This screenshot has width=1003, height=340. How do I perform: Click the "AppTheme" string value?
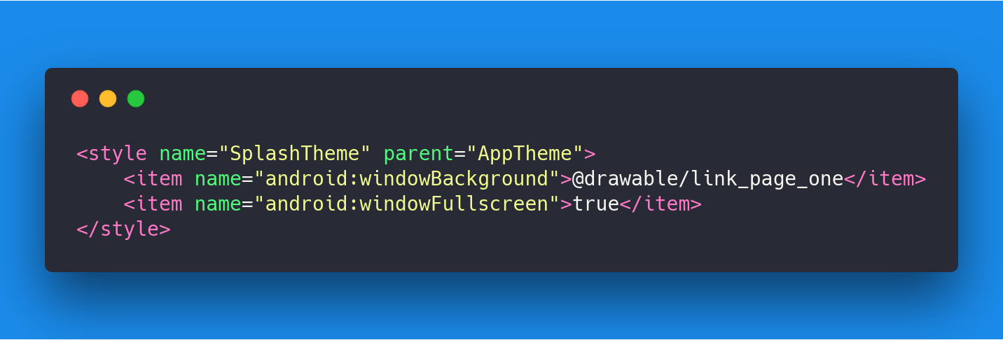(525, 153)
